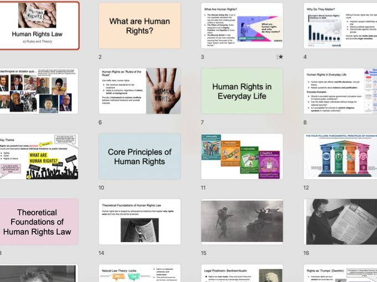Select the 'Human Rights Law' title slide
Image resolution: width=377 pixels, height=282 pixels.
(x=39, y=25)
